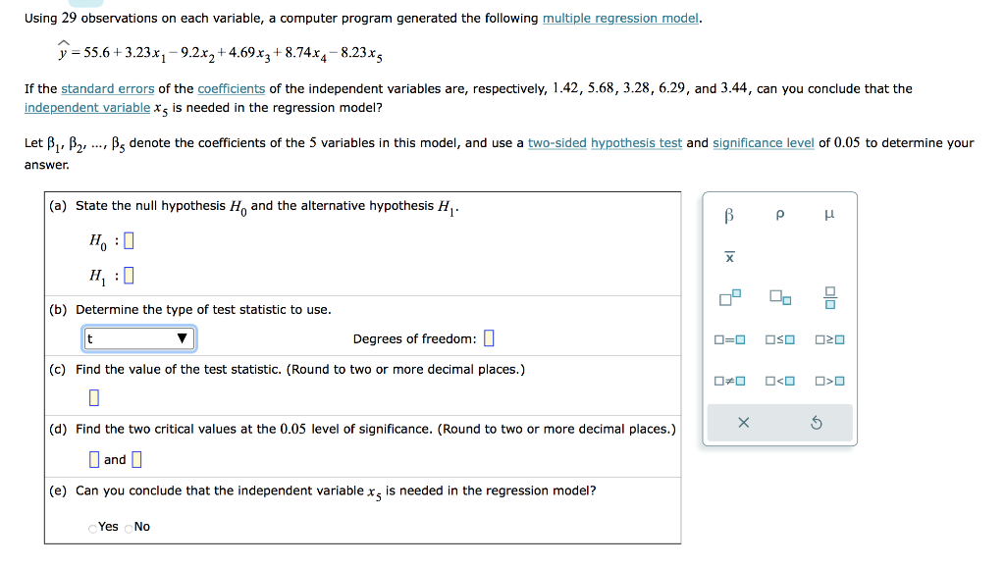1005x567 pixels.
Task: Insert a fraction using the fraction icon
Action: [829, 296]
